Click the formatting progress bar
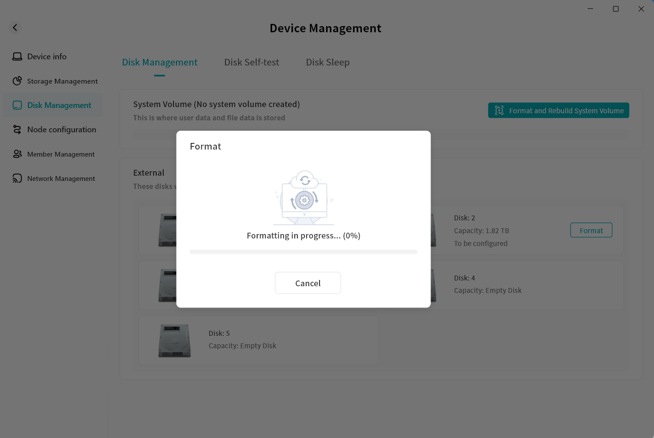This screenshot has width=654, height=438. click(x=303, y=252)
